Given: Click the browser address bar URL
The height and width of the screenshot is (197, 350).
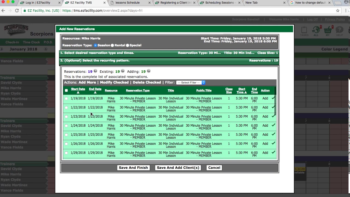Looking at the screenshot, I should pyautogui.click(x=102, y=11).
